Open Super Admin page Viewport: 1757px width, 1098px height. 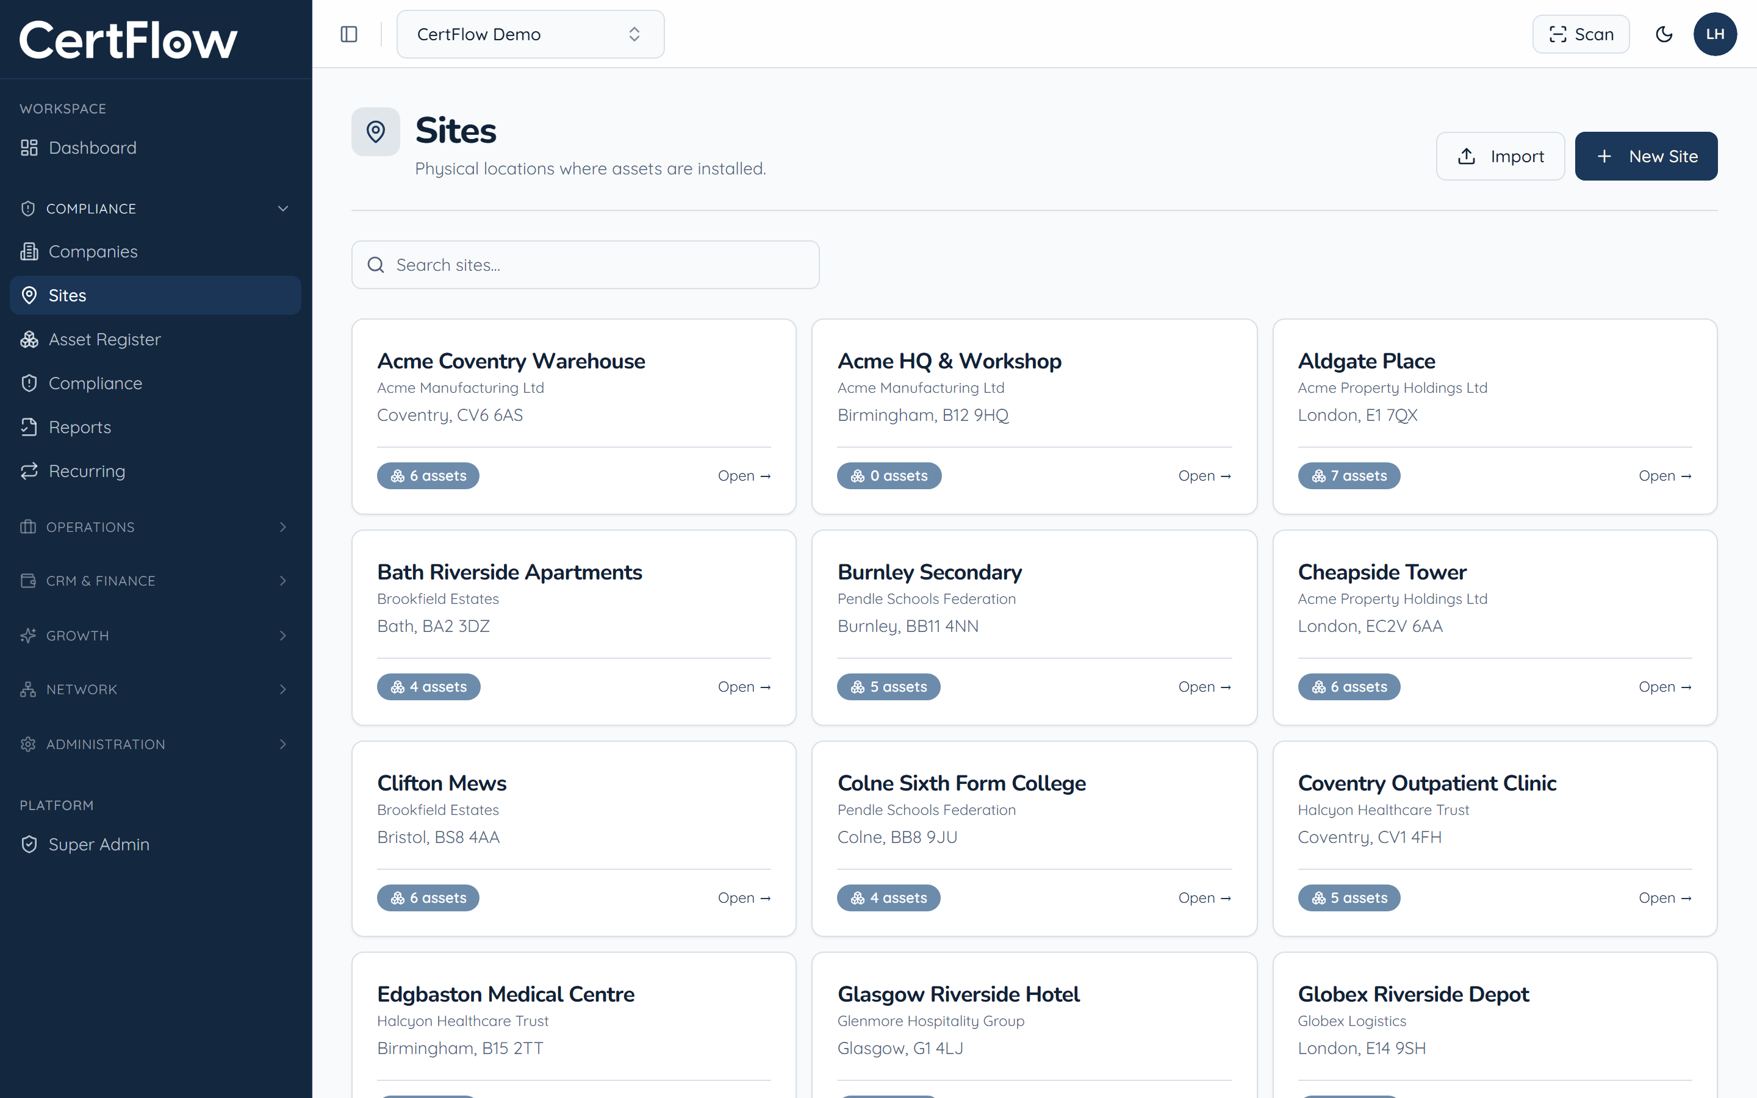[x=156, y=845]
